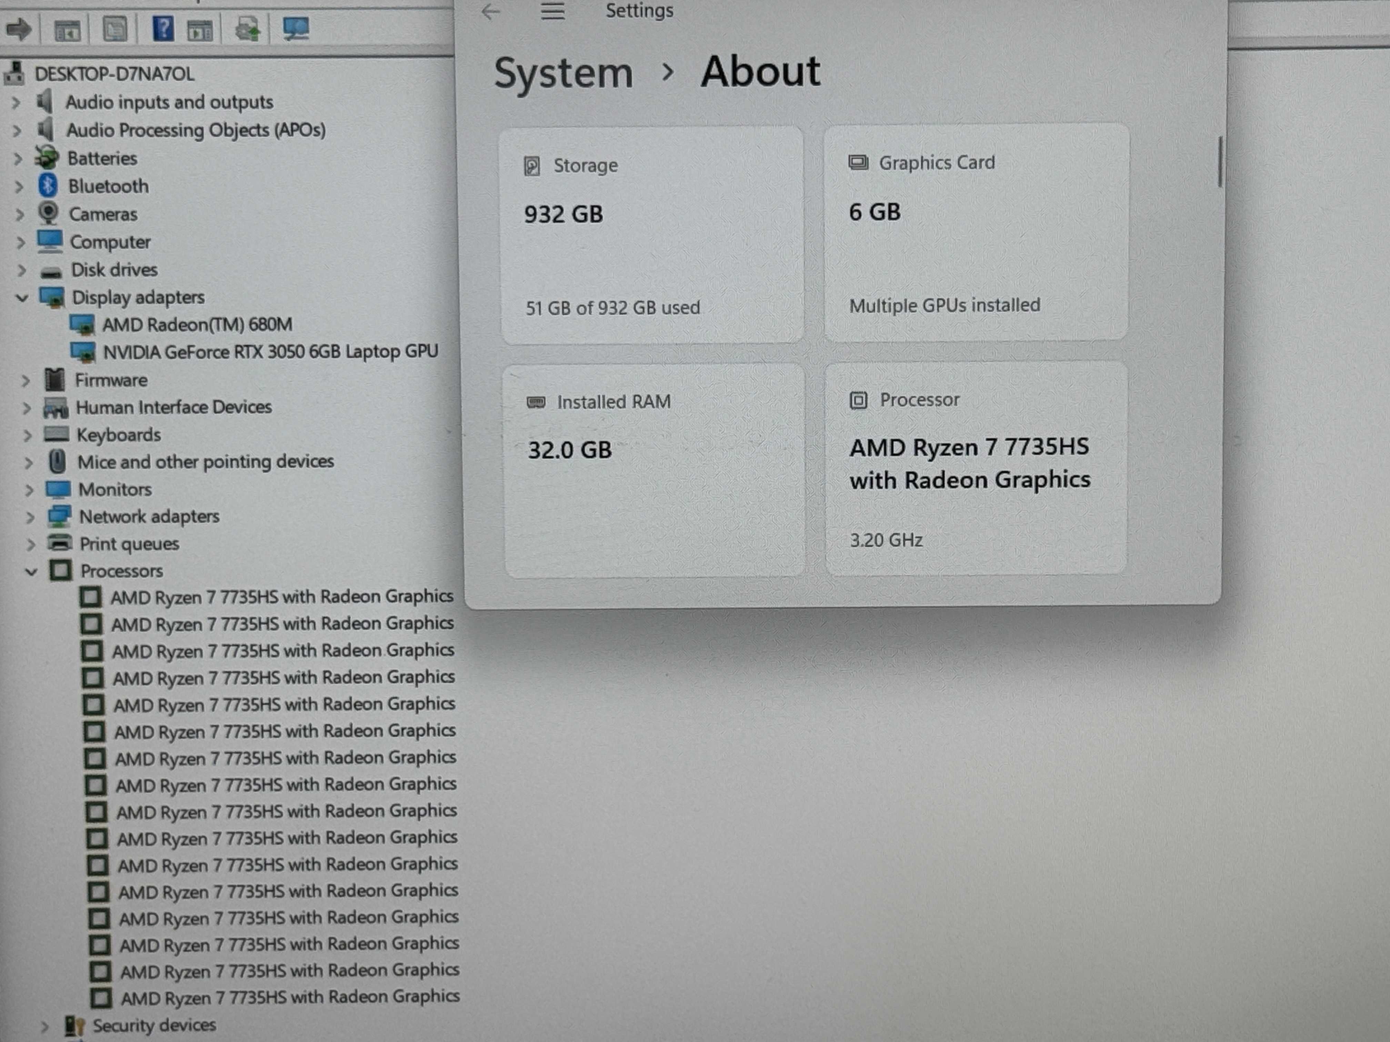Select the Monitors label in tree

pyautogui.click(x=115, y=490)
